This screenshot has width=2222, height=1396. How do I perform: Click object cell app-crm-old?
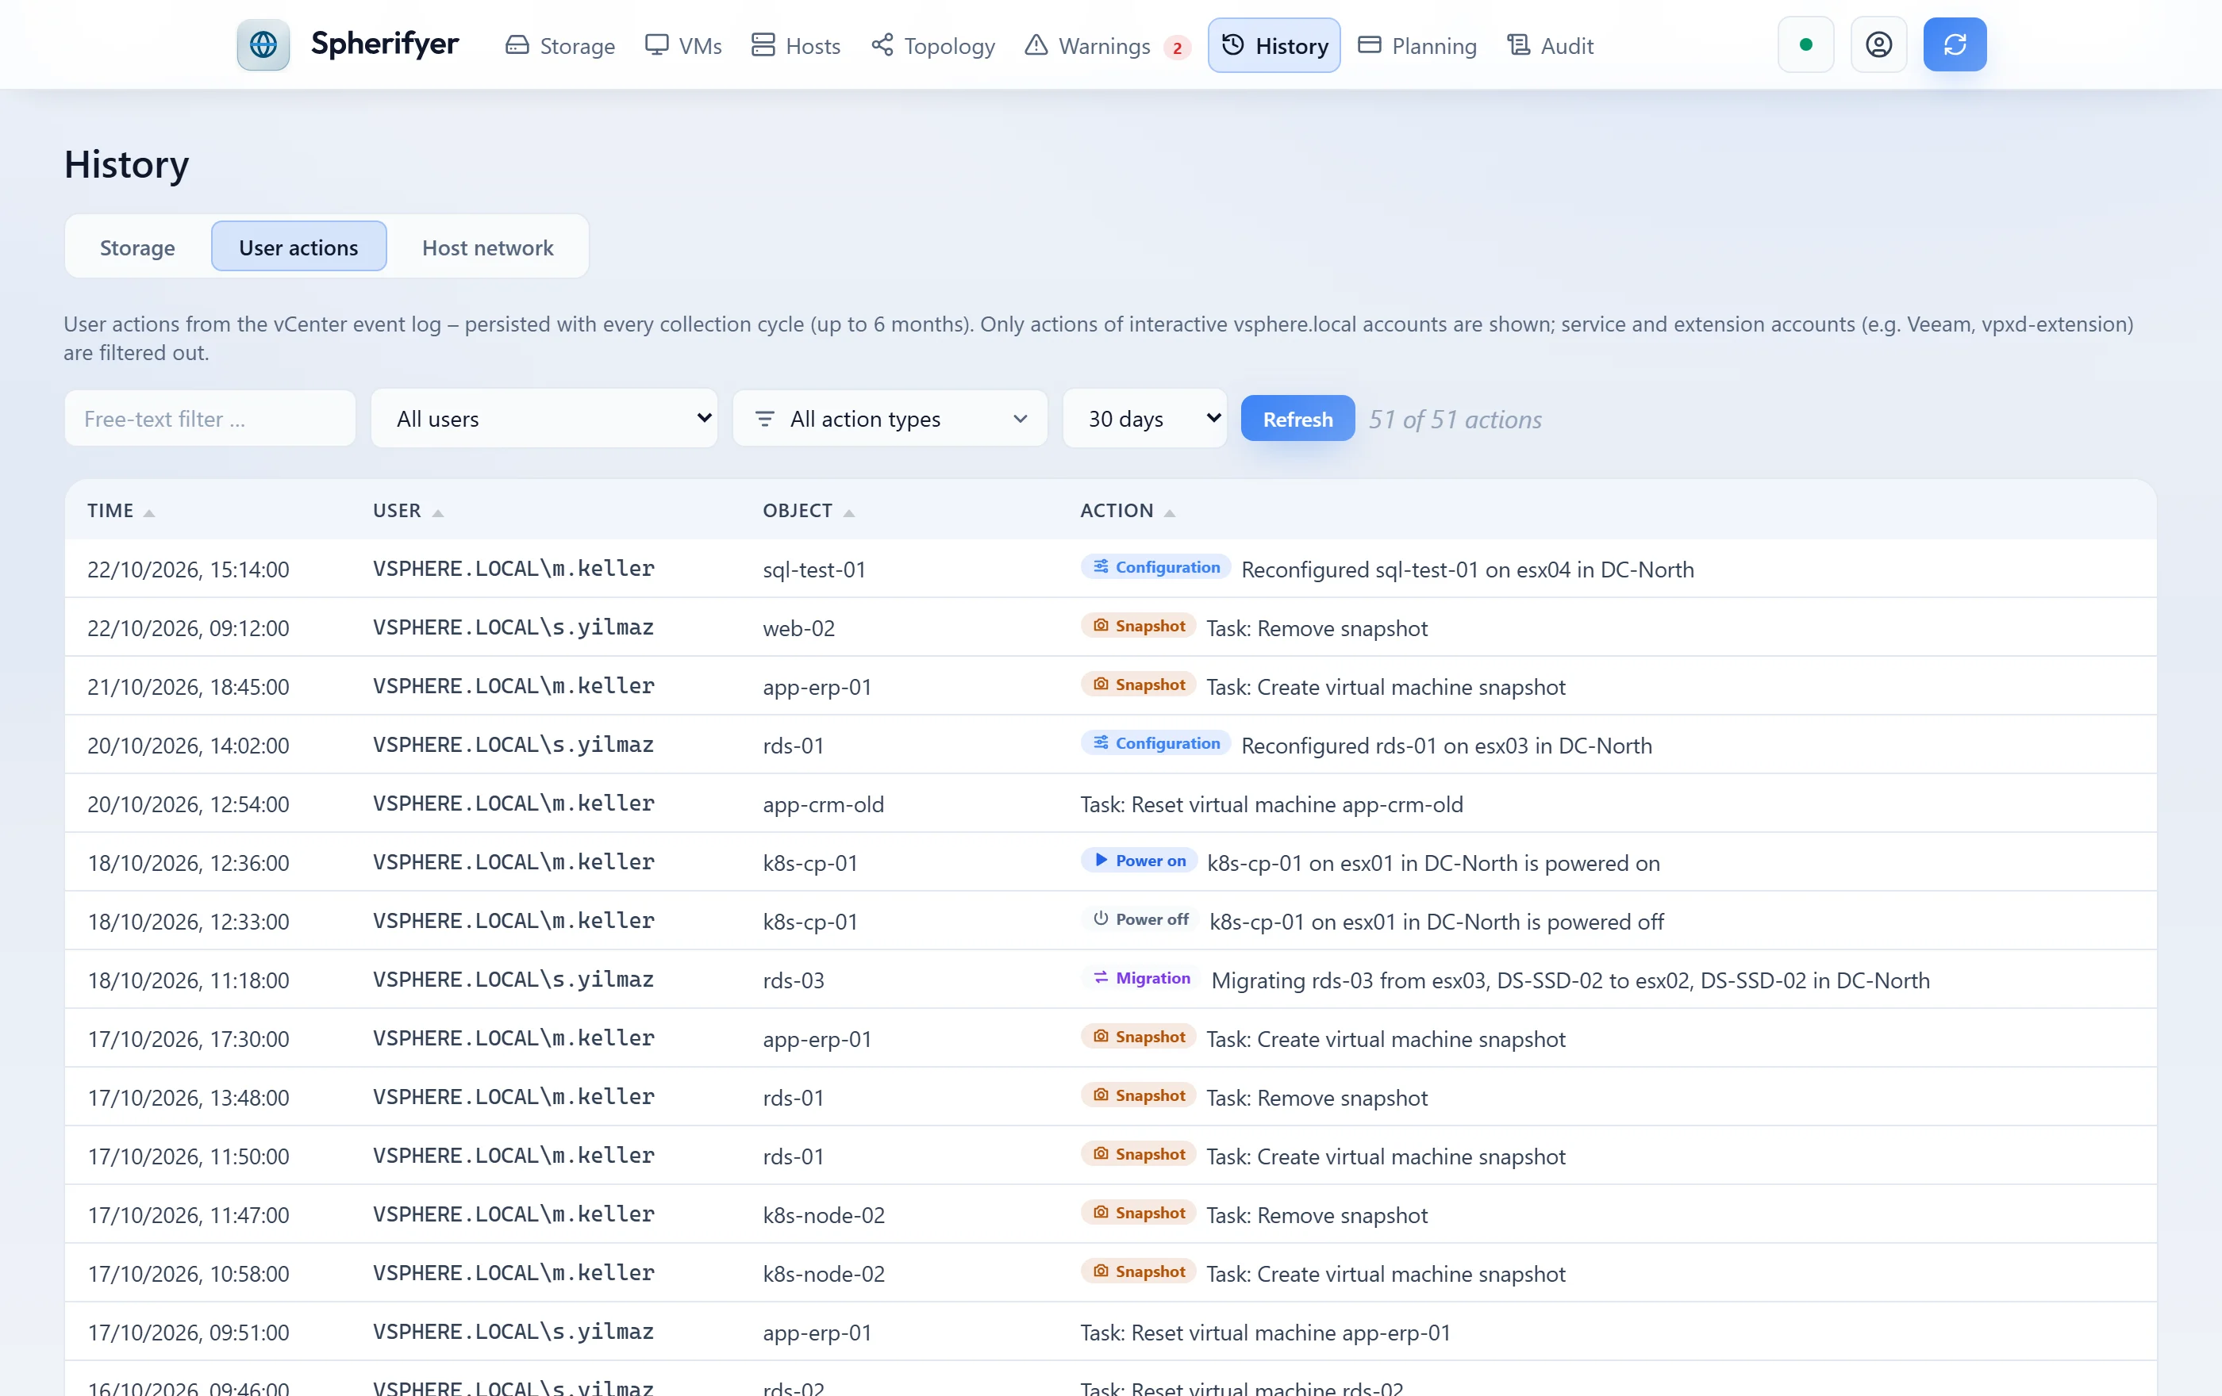pos(822,804)
